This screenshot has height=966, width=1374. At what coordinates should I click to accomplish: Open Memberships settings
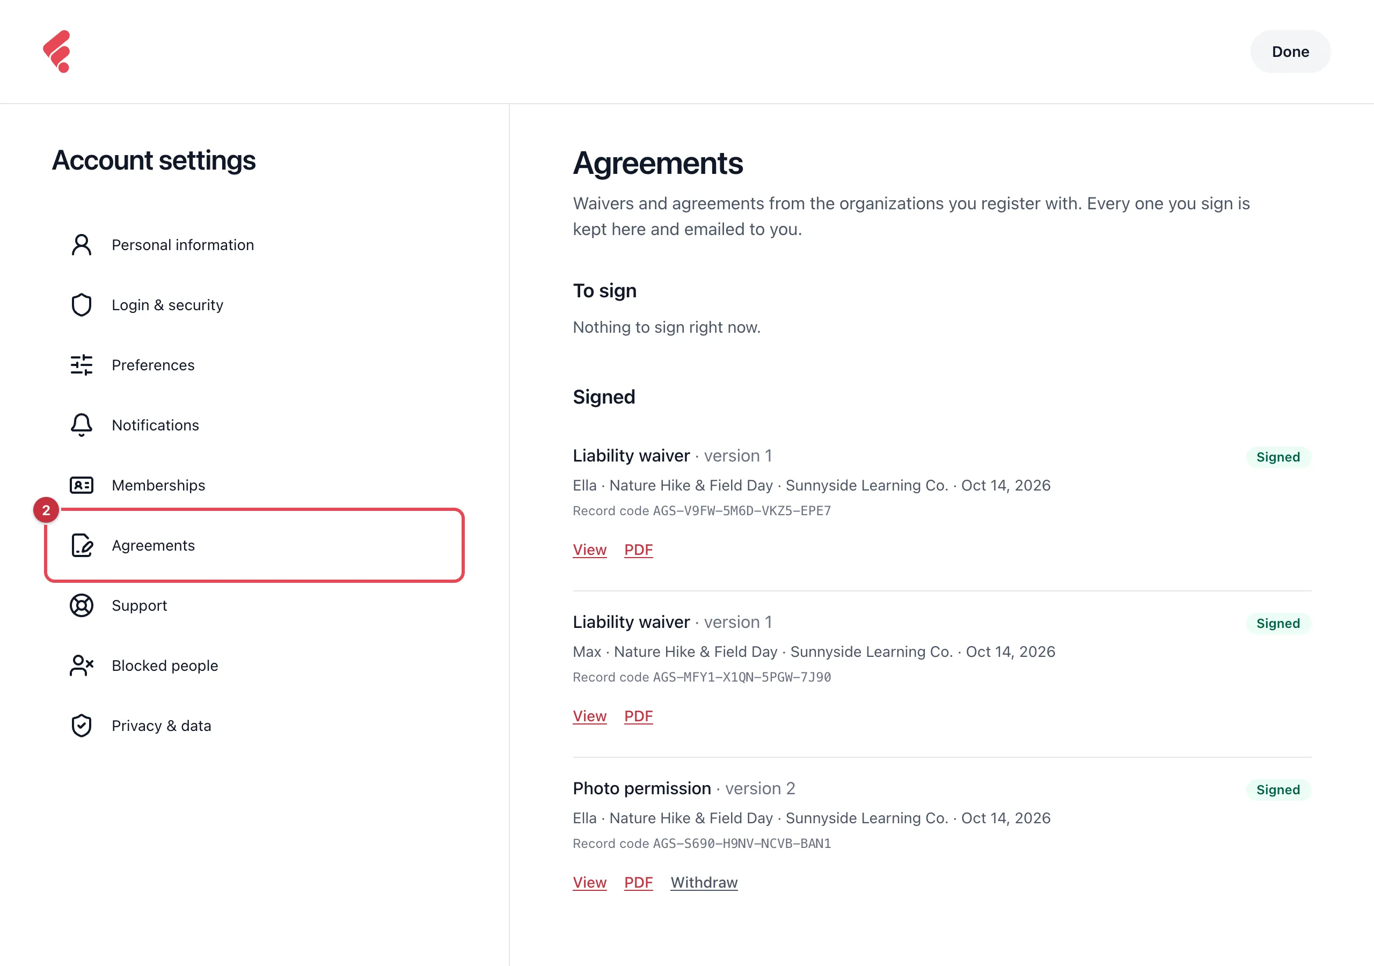[254, 485]
